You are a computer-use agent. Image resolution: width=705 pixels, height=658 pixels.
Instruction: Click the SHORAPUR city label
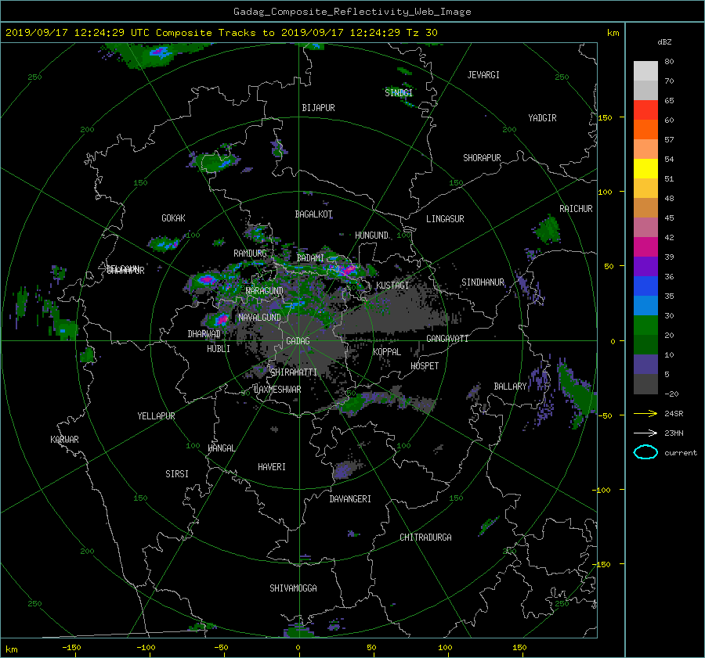pos(482,157)
